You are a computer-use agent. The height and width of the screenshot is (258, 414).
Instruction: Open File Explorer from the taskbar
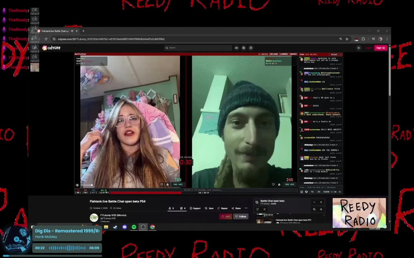click(106, 227)
